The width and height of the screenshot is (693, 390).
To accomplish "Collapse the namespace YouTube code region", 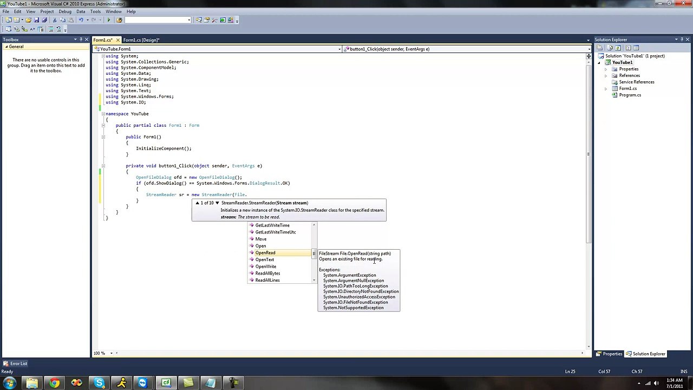I will click(103, 114).
